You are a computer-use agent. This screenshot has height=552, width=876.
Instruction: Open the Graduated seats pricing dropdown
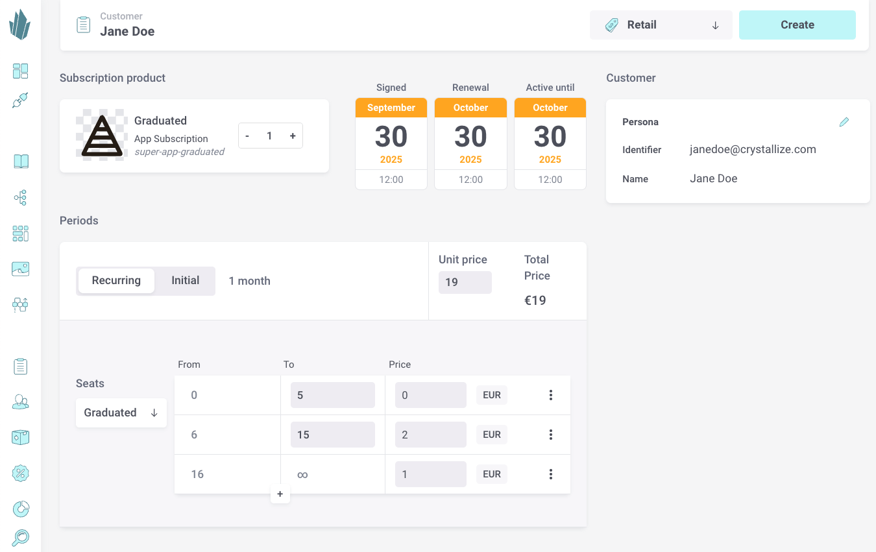[121, 413]
